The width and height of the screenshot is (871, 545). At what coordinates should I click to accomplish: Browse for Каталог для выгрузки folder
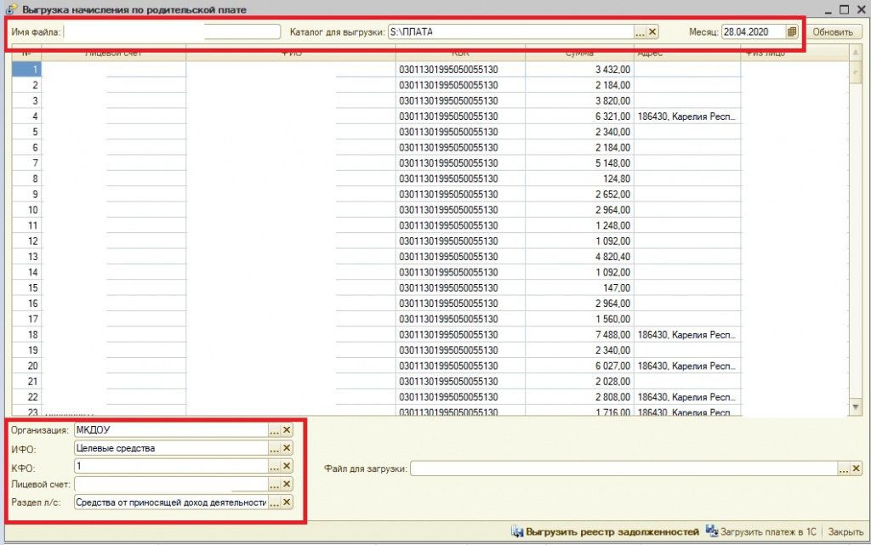640,31
